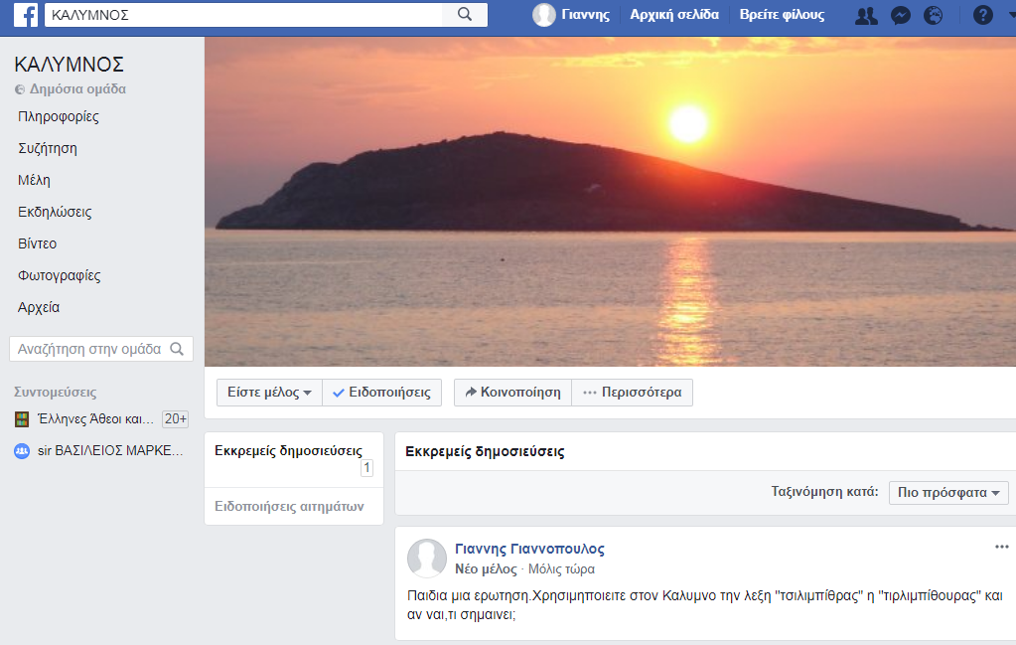Click the Κοινοποίηση share button
Viewport: 1016px width, 645px height.
pyautogui.click(x=512, y=393)
